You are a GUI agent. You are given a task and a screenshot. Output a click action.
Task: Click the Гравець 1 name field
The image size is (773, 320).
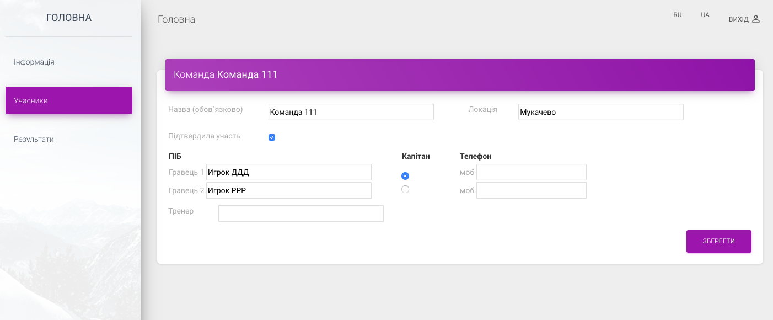point(289,172)
